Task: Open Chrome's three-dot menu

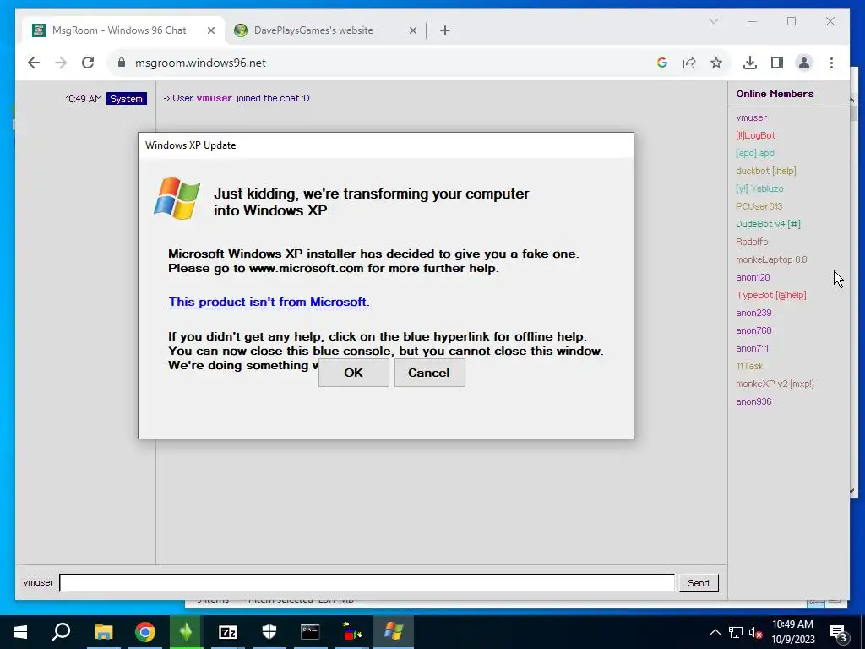Action: 831,63
